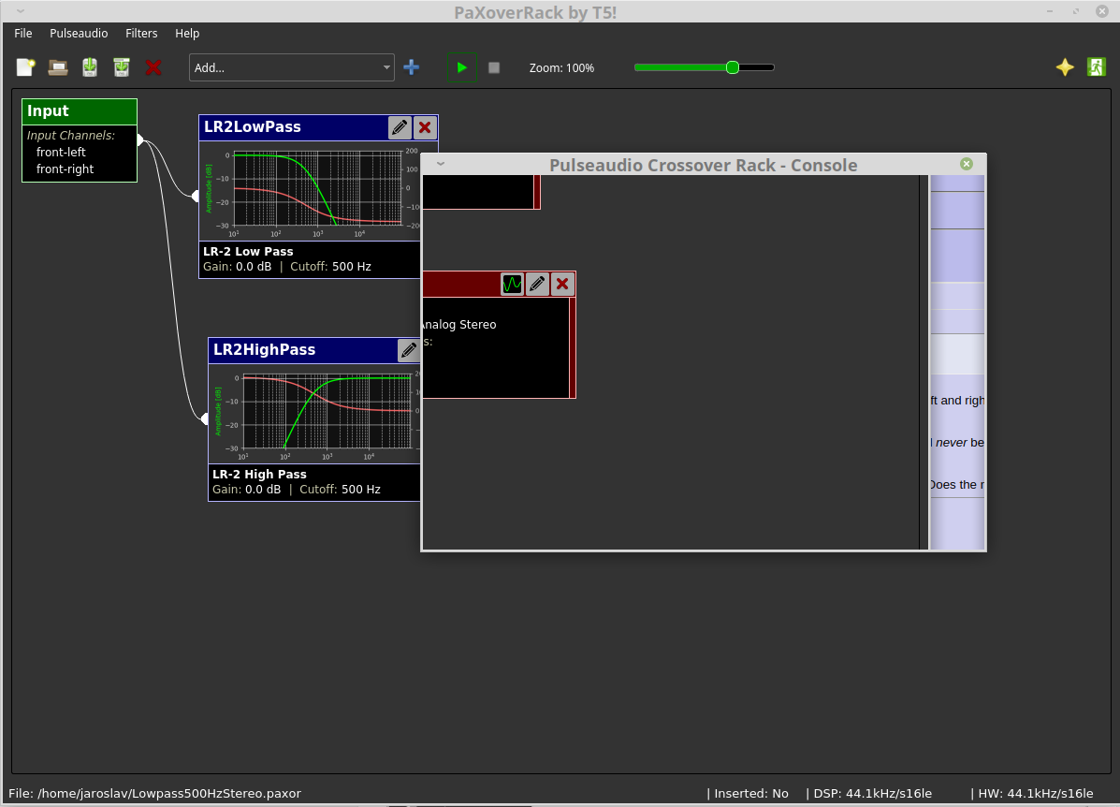Screen dimensions: 1120x807
Task: Click the LR2HighPass input port
Action: [x=205, y=418]
